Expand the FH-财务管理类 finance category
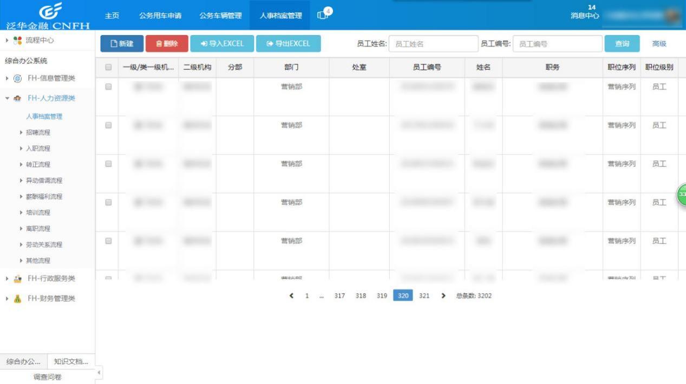 click(6, 298)
